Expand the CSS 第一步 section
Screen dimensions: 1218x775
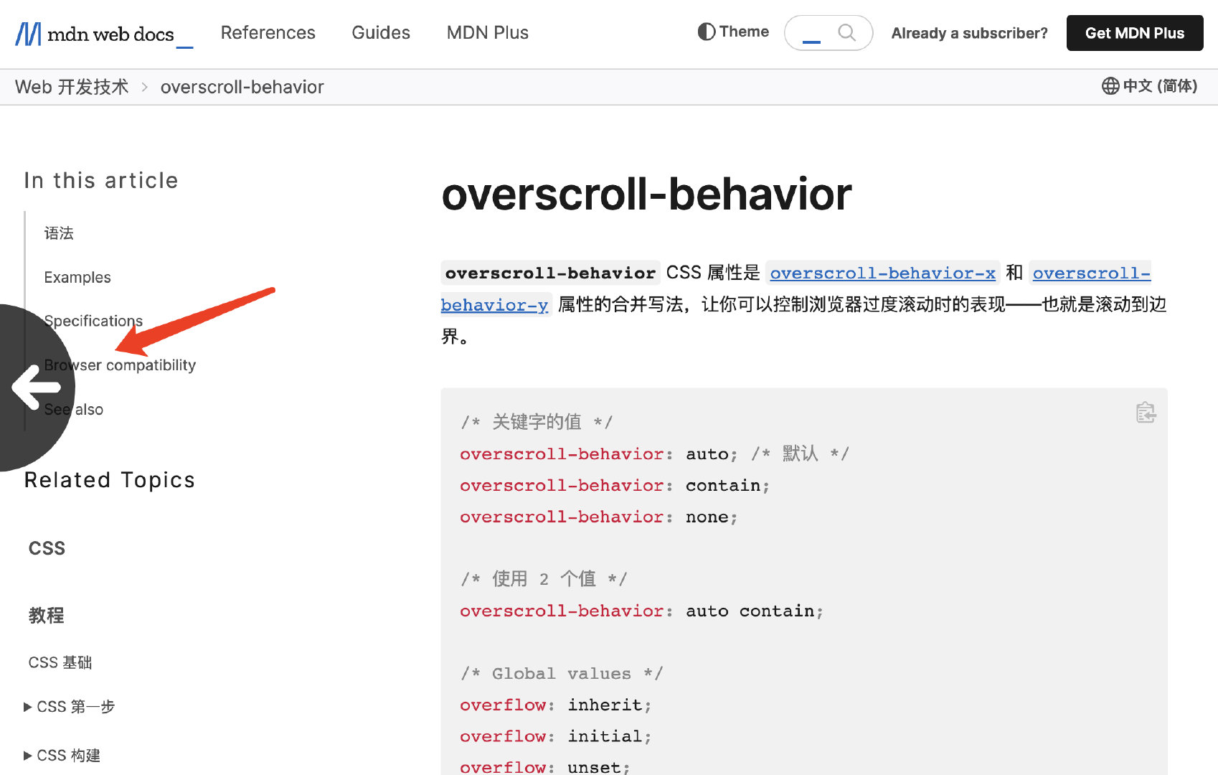pos(70,707)
